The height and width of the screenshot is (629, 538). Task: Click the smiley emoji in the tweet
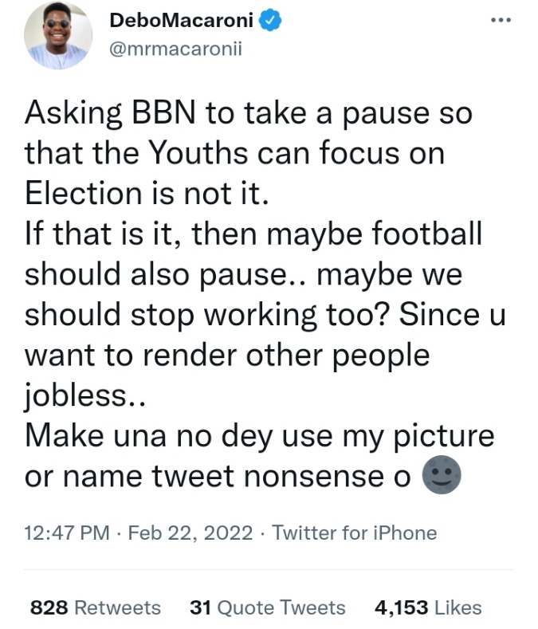(442, 476)
